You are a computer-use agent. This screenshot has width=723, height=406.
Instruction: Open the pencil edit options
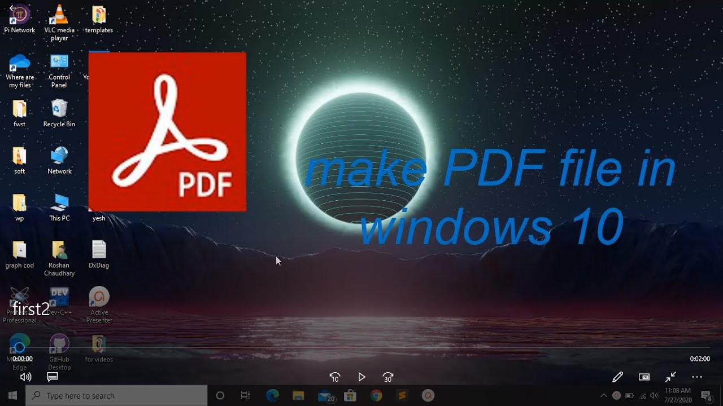pos(617,377)
